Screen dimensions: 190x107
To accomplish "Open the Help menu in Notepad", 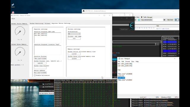I will [x=137, y=62].
